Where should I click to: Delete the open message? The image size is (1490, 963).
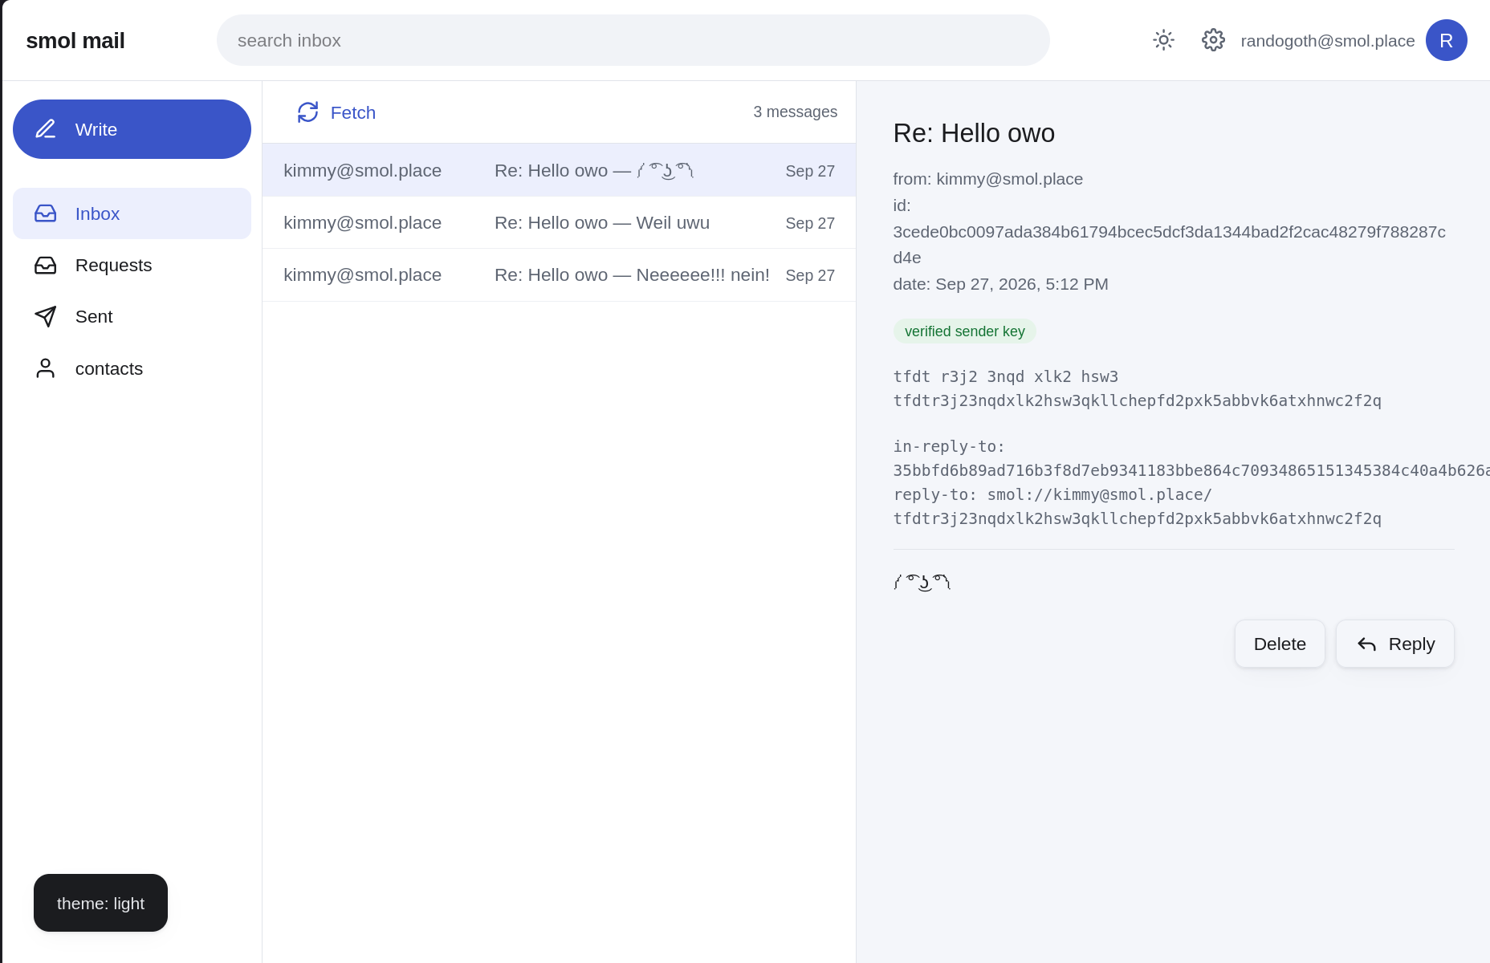coord(1280,644)
